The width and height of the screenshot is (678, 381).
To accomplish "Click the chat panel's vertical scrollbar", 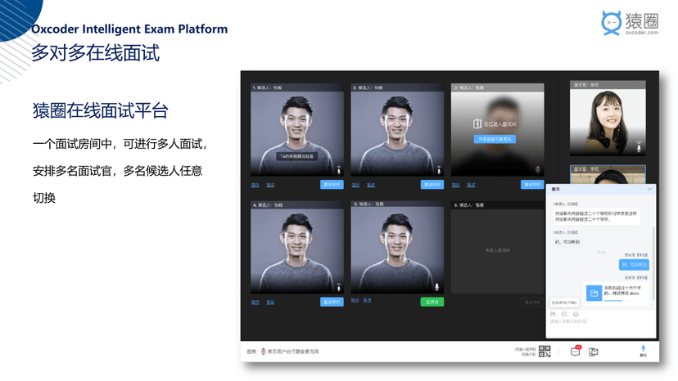I will pyautogui.click(x=653, y=262).
